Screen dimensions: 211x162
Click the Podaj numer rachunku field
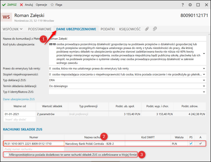point(34,149)
